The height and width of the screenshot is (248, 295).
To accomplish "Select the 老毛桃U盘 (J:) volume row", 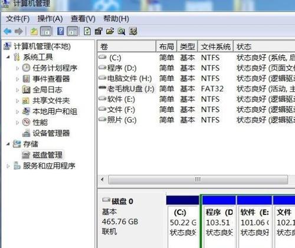I will [x=196, y=89].
